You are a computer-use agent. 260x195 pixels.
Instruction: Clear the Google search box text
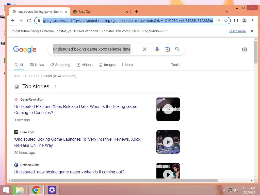pyautogui.click(x=144, y=49)
